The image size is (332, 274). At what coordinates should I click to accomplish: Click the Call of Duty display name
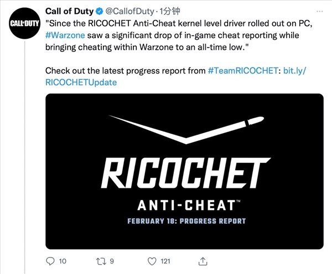point(69,12)
